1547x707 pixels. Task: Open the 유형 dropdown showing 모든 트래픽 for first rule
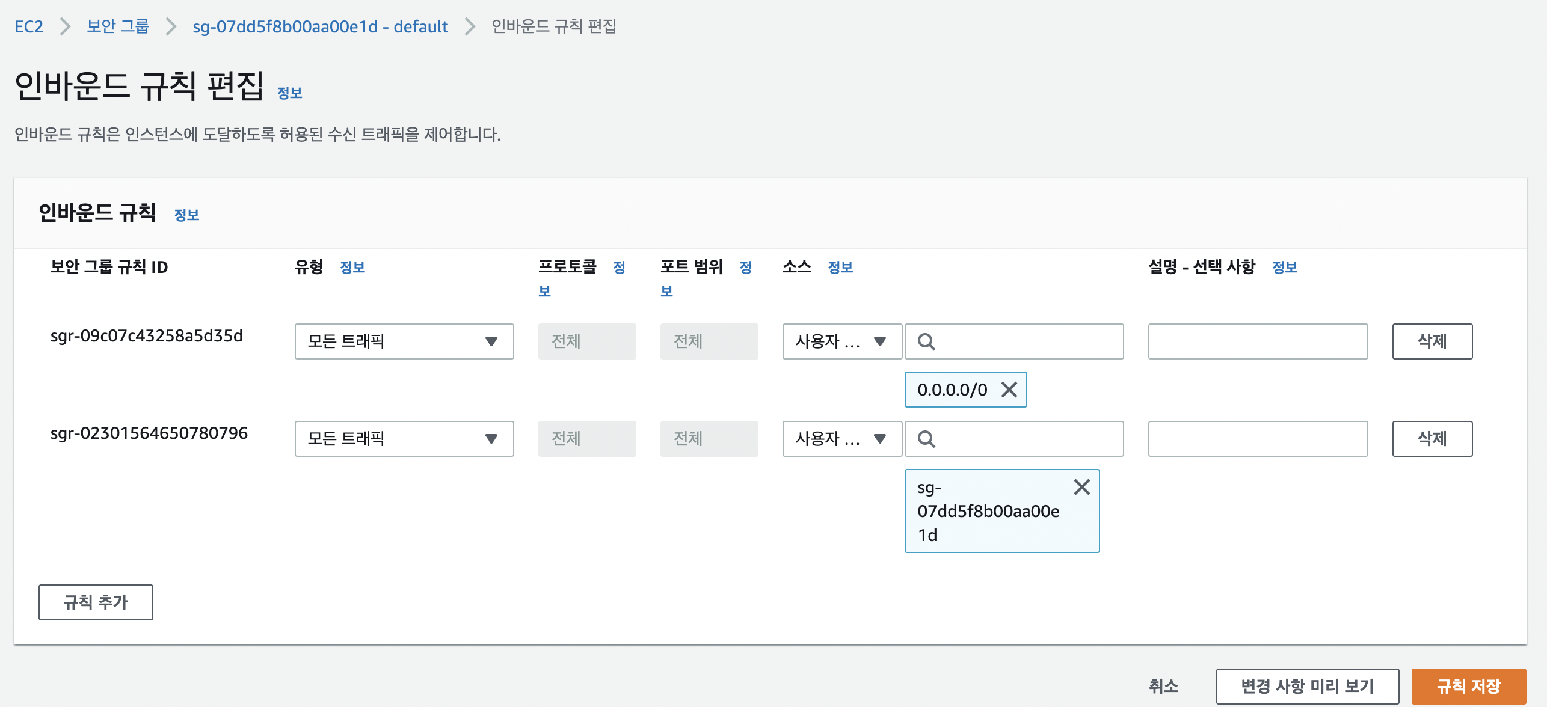click(x=404, y=341)
